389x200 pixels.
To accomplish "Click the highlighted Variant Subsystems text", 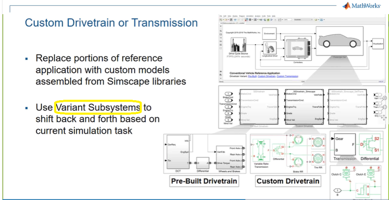I will (x=98, y=106).
